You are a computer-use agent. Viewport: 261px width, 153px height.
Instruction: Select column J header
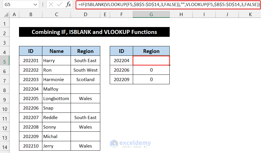pyautogui.click(x=227, y=14)
